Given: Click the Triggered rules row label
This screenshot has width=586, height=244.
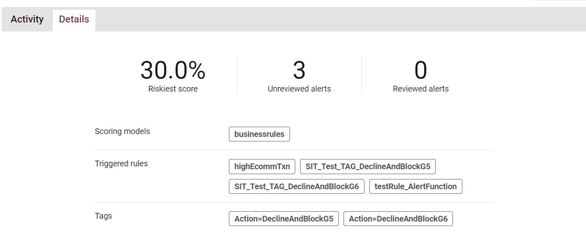Looking at the screenshot, I should [121, 163].
